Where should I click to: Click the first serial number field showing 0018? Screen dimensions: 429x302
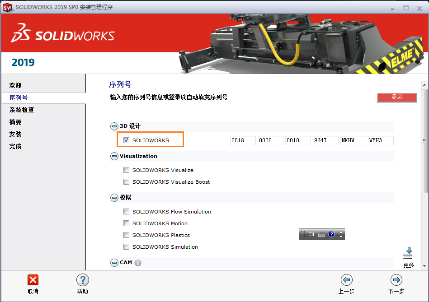[x=243, y=140]
